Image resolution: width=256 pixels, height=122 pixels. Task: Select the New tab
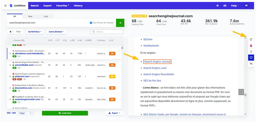click(x=30, y=16)
